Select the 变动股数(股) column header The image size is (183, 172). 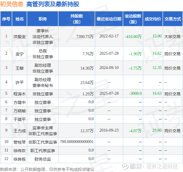tap(133, 19)
